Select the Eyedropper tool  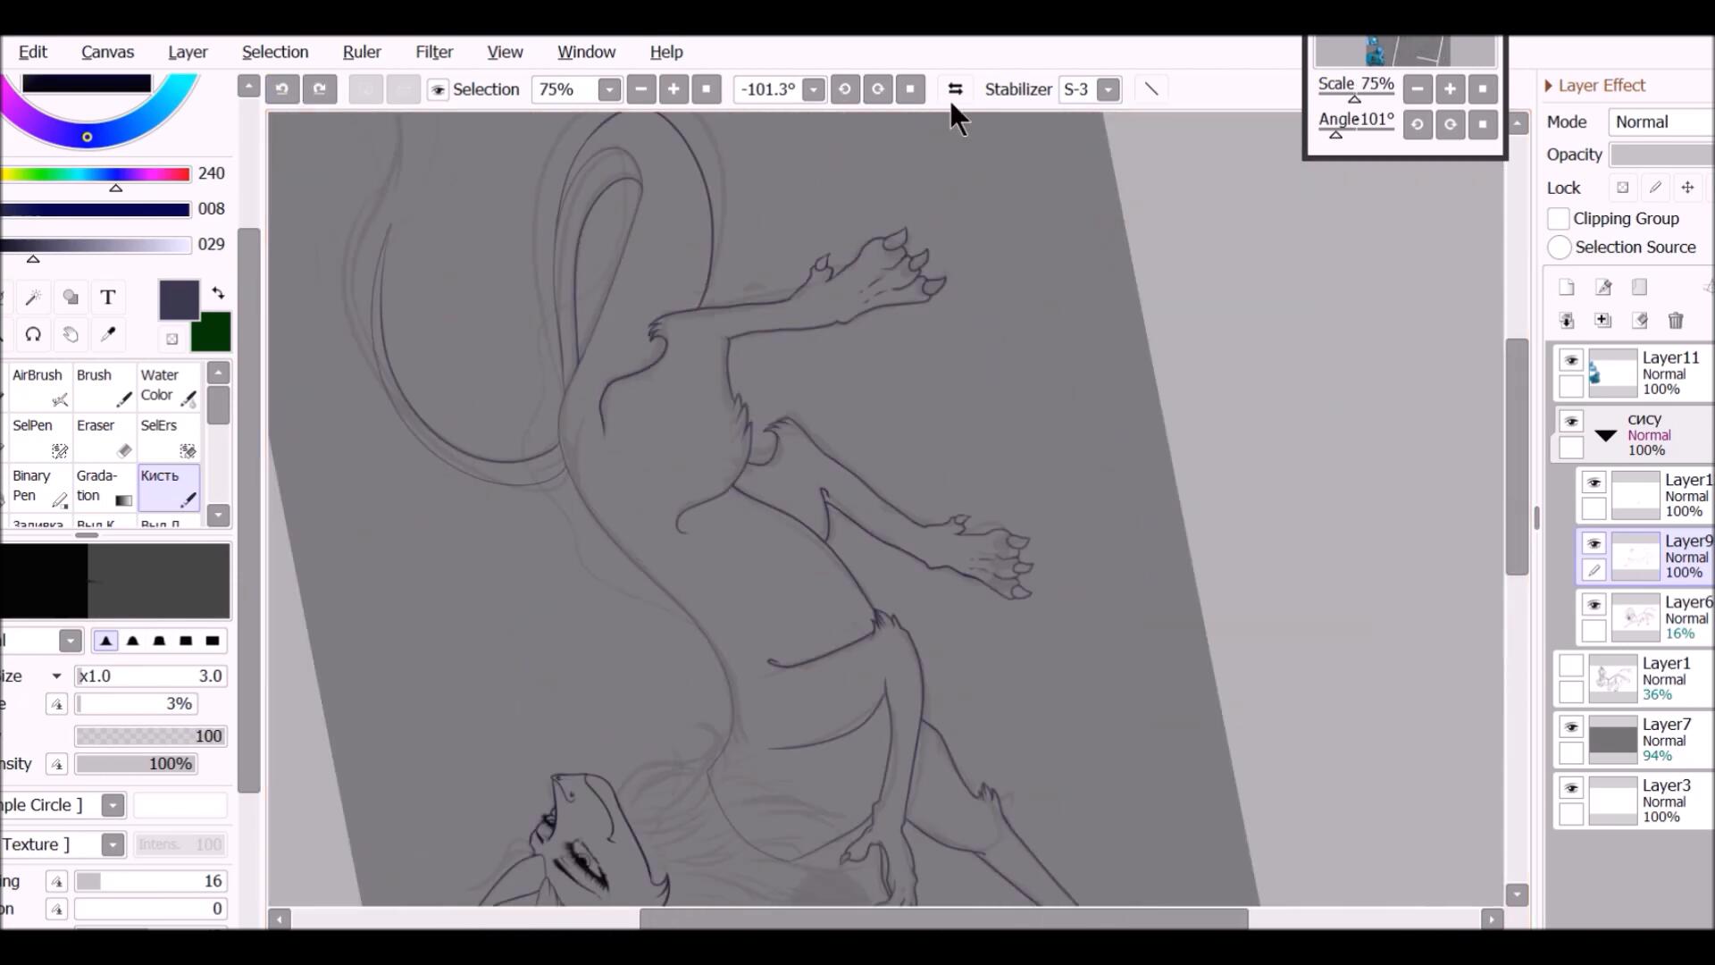coord(108,334)
